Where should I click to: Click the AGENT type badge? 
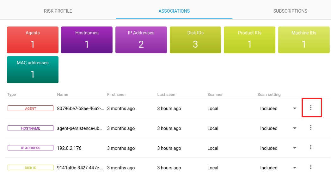31,109
